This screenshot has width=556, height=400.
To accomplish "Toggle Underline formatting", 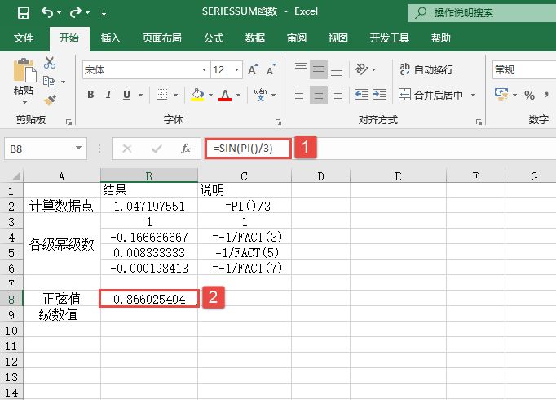I will (126, 95).
